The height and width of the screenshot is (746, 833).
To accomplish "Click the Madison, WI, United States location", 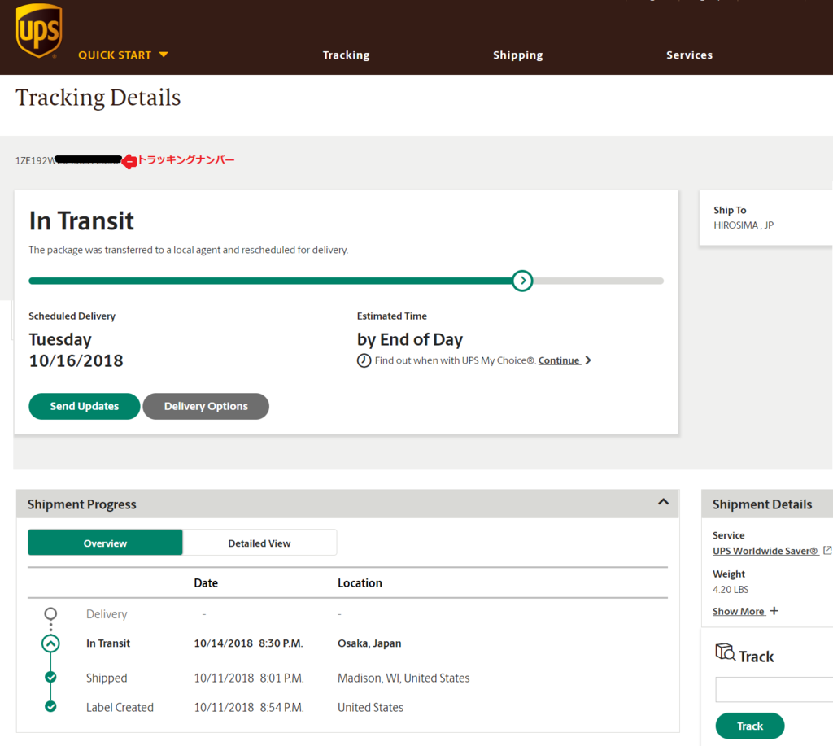I will coord(403,678).
